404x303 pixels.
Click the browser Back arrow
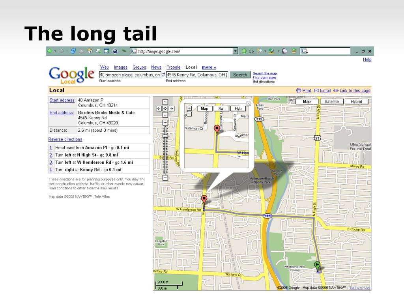point(50,51)
